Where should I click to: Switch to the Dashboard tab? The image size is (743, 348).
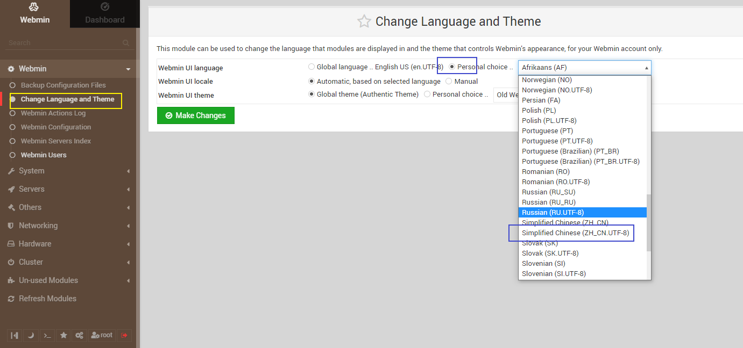point(105,14)
